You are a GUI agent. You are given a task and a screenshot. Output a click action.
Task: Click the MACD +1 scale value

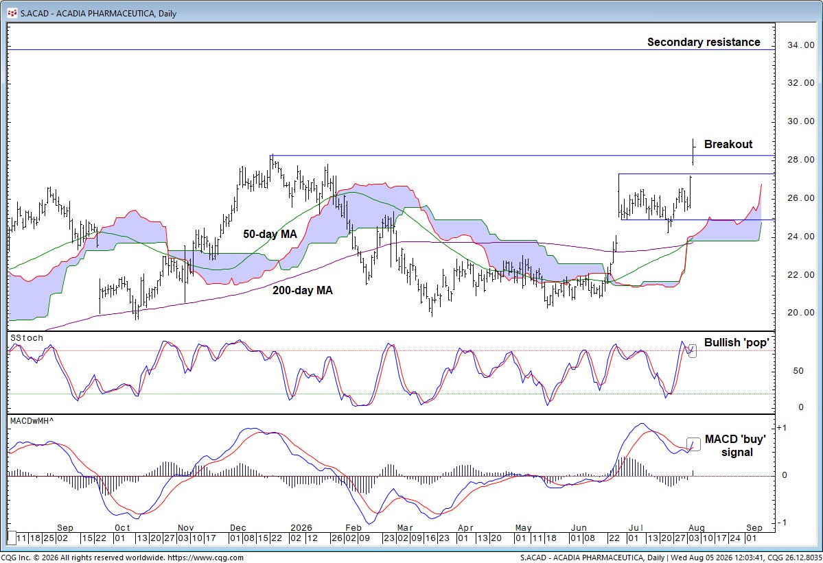click(x=782, y=428)
